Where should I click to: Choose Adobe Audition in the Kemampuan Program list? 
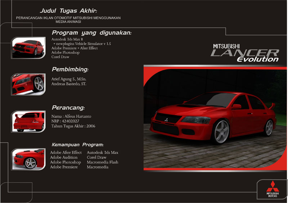pos(64,157)
